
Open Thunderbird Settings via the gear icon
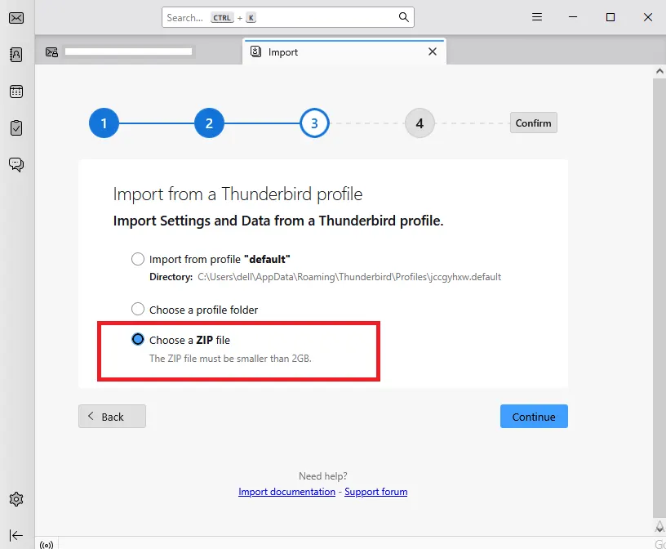pyautogui.click(x=16, y=498)
